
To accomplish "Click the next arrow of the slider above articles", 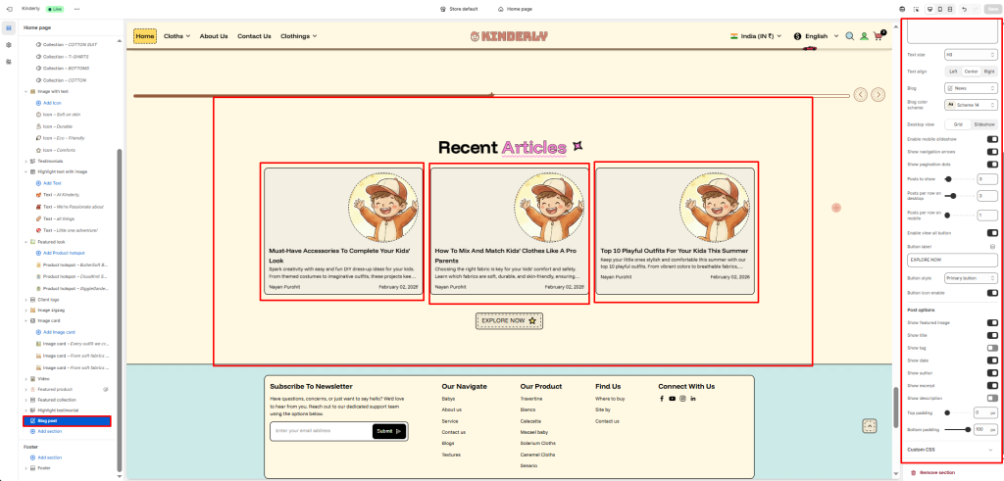I will [878, 95].
